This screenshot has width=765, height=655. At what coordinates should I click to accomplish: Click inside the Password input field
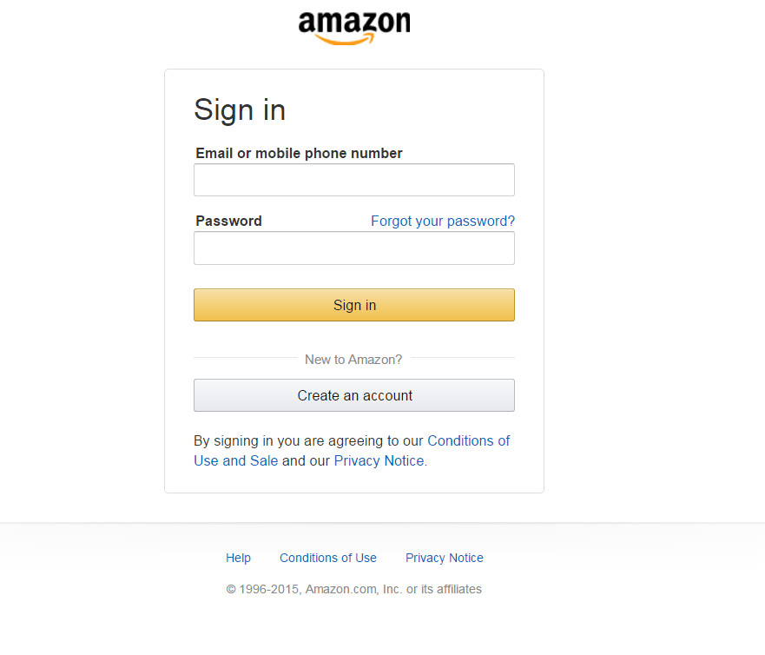click(x=353, y=248)
